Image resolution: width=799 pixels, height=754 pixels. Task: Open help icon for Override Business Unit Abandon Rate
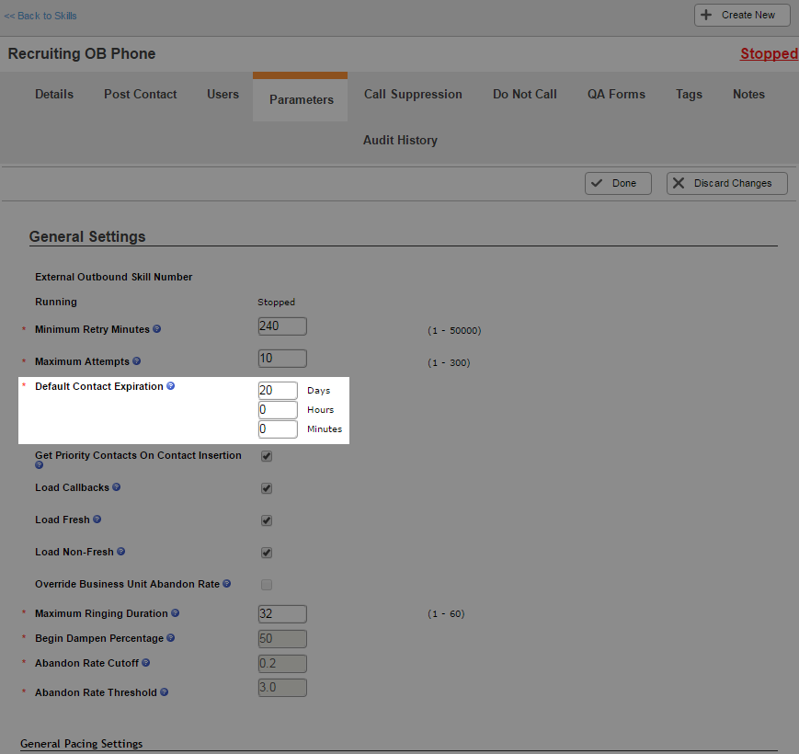pyautogui.click(x=227, y=583)
